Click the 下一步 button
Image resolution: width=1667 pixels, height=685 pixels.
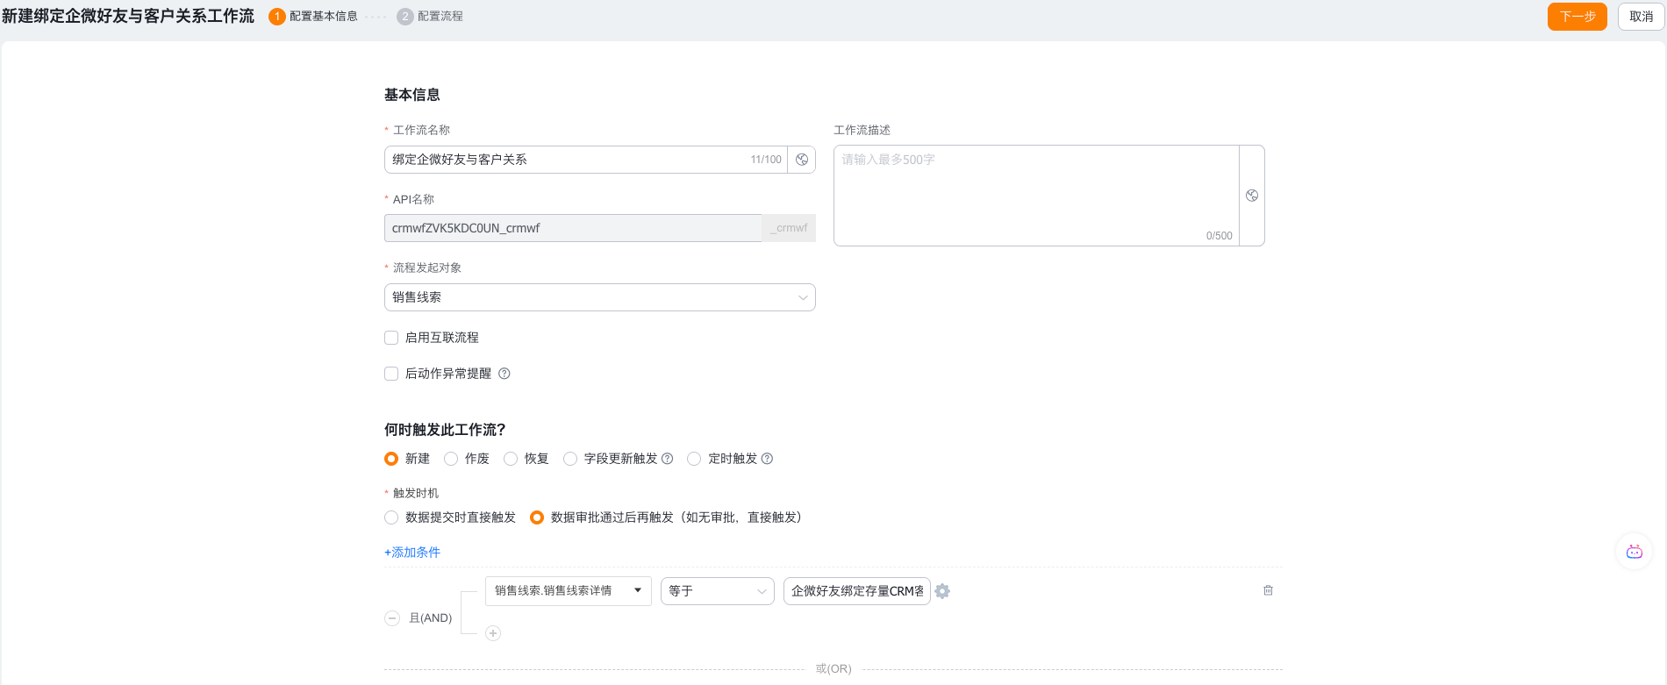1577,17
